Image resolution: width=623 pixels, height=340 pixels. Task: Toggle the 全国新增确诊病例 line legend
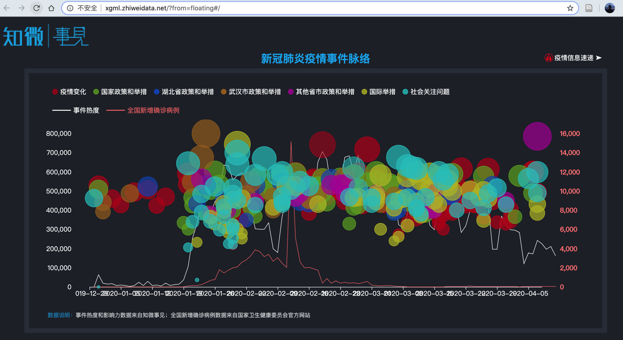pos(143,110)
